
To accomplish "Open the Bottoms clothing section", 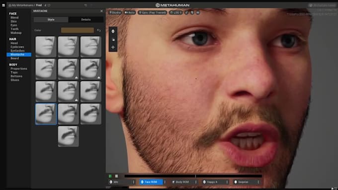I will click(16, 76).
